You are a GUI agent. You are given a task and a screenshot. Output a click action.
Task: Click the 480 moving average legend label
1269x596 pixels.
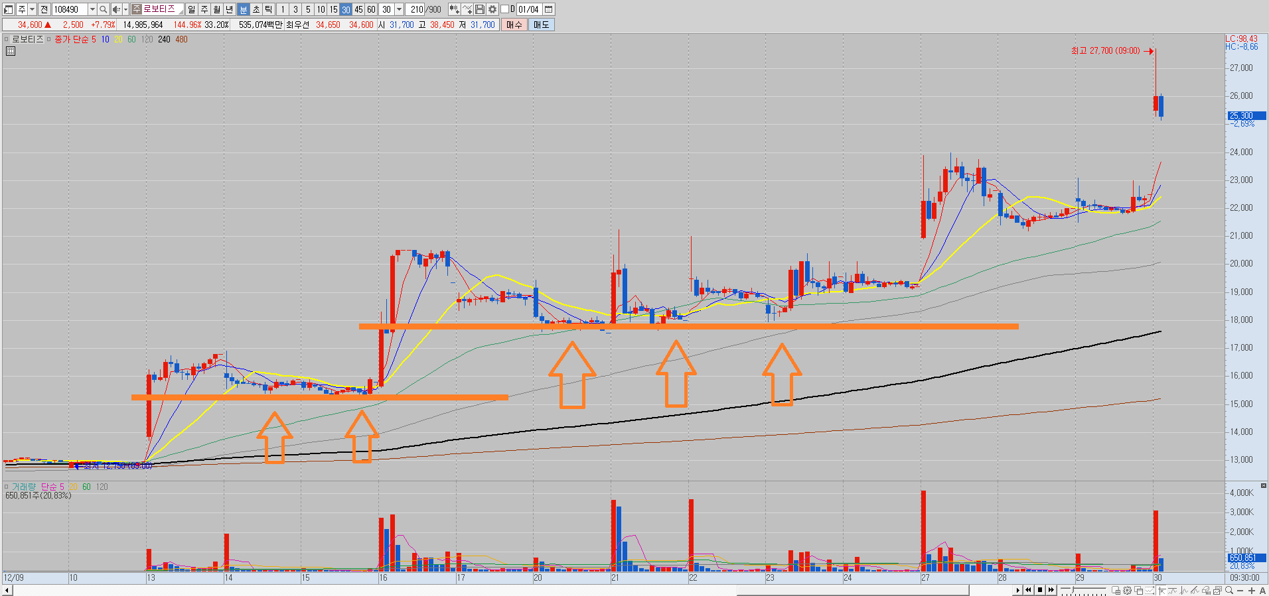(x=181, y=39)
